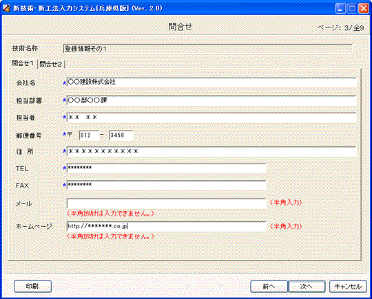Click the 担当部署 input field

(x=211, y=100)
